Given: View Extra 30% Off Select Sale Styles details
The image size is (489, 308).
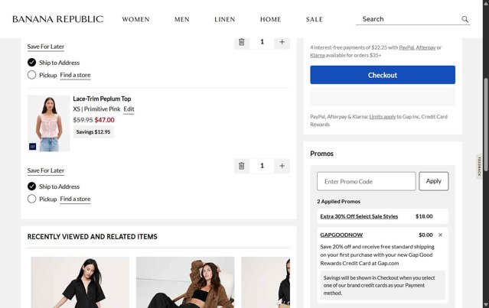Looking at the screenshot, I should [x=359, y=216].
